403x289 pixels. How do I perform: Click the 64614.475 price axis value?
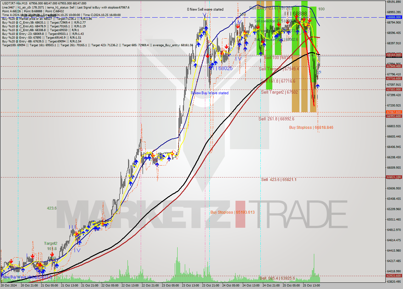tap(394, 240)
